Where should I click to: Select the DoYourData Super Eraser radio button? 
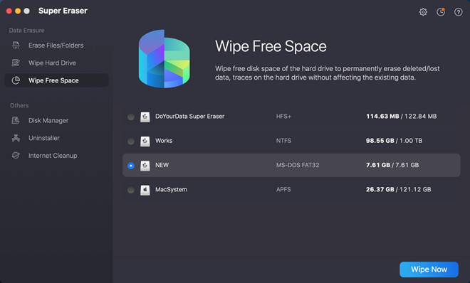tap(131, 117)
